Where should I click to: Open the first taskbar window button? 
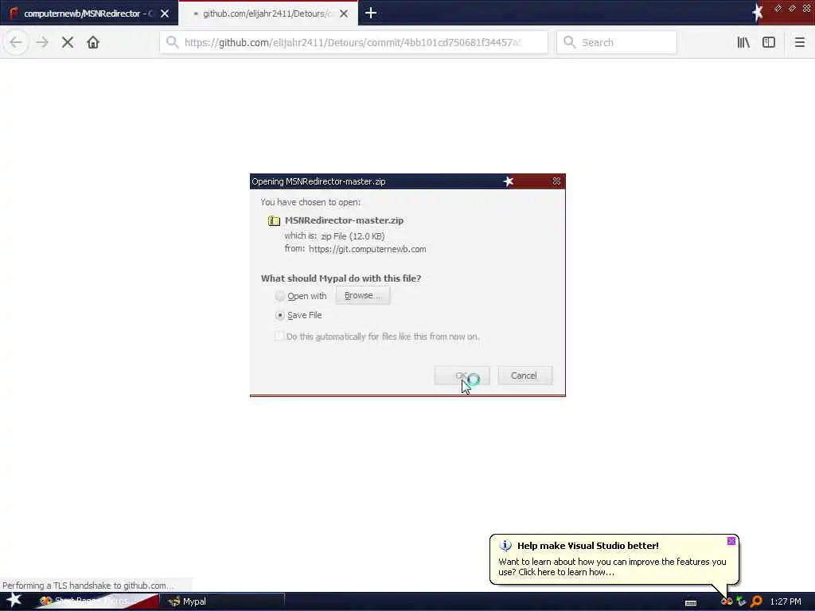click(x=96, y=601)
